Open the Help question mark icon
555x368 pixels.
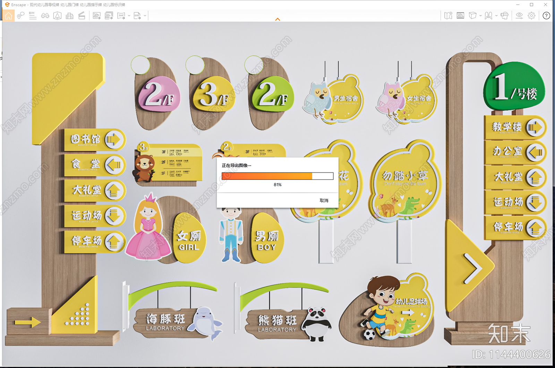click(546, 16)
